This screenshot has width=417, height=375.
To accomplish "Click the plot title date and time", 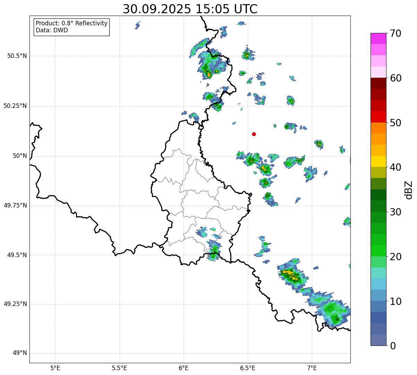I will point(190,9).
